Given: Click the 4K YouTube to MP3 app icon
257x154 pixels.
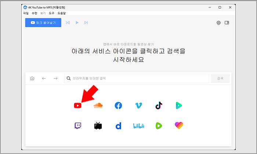Looking at the screenshot, I should tap(25, 7).
